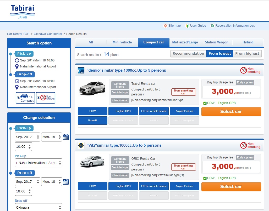Image resolution: width=269 pixels, height=211 pixels.
Task: Open the drop-off month dropdown Sep. 2017
Action: click(x=28, y=182)
